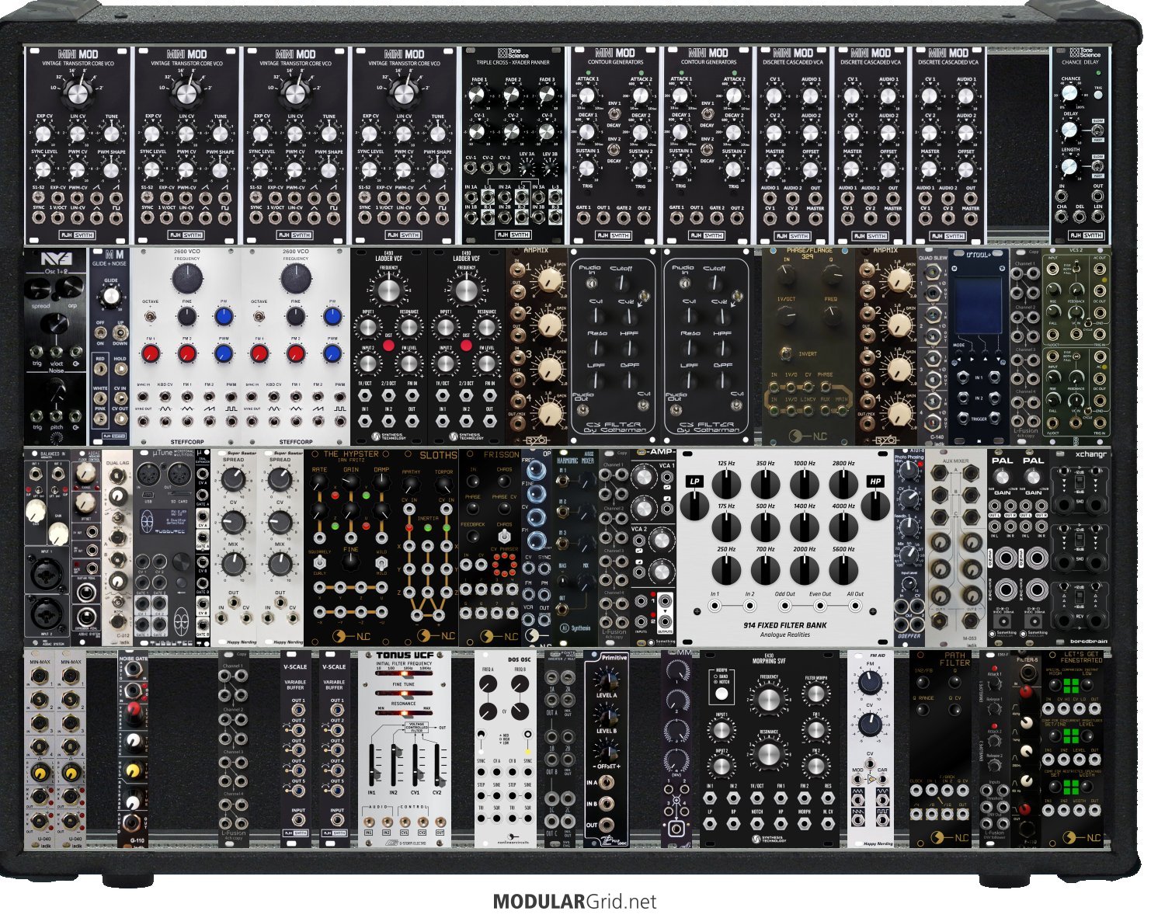Click the LP badge on 914 filter bank

(694, 482)
